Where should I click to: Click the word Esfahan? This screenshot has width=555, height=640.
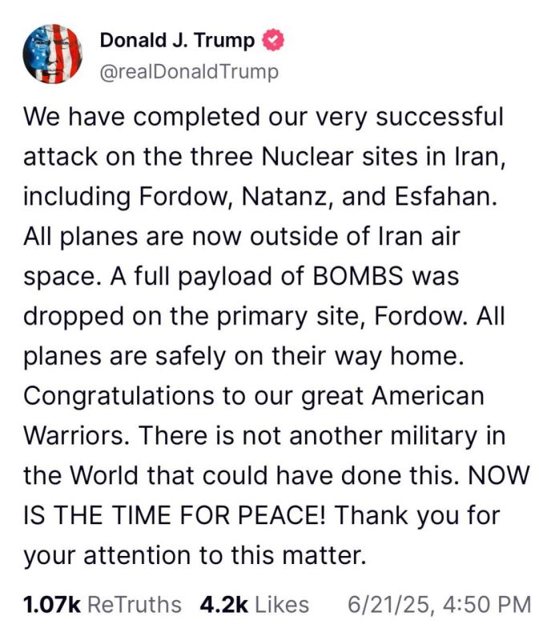[446, 196]
